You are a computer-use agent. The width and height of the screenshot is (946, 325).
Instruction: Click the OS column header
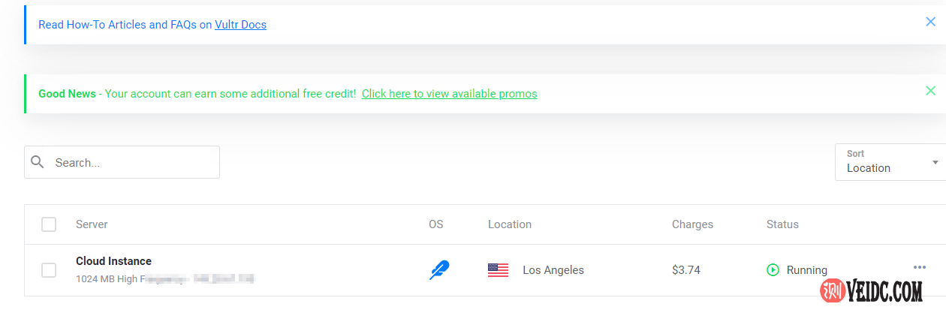[x=435, y=224]
